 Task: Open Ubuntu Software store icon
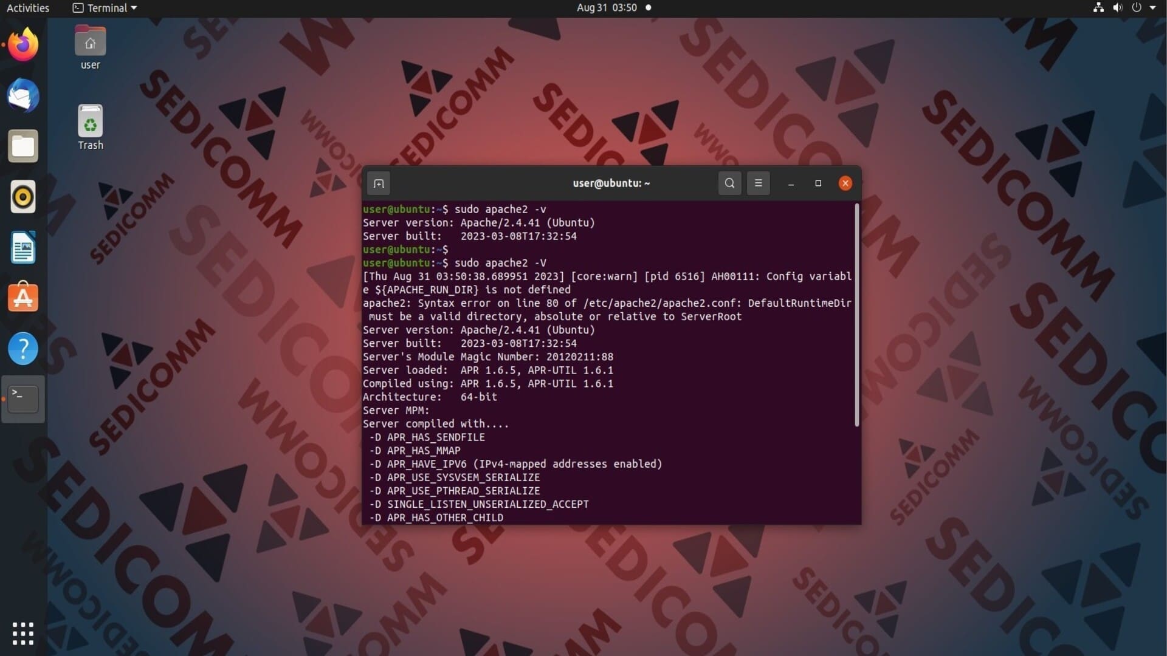(23, 297)
